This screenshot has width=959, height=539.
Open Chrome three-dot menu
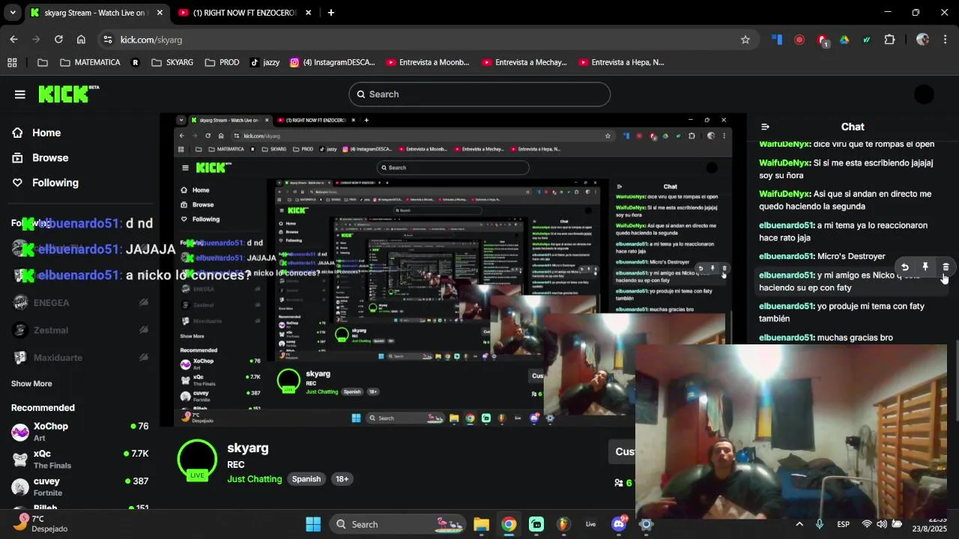point(945,40)
